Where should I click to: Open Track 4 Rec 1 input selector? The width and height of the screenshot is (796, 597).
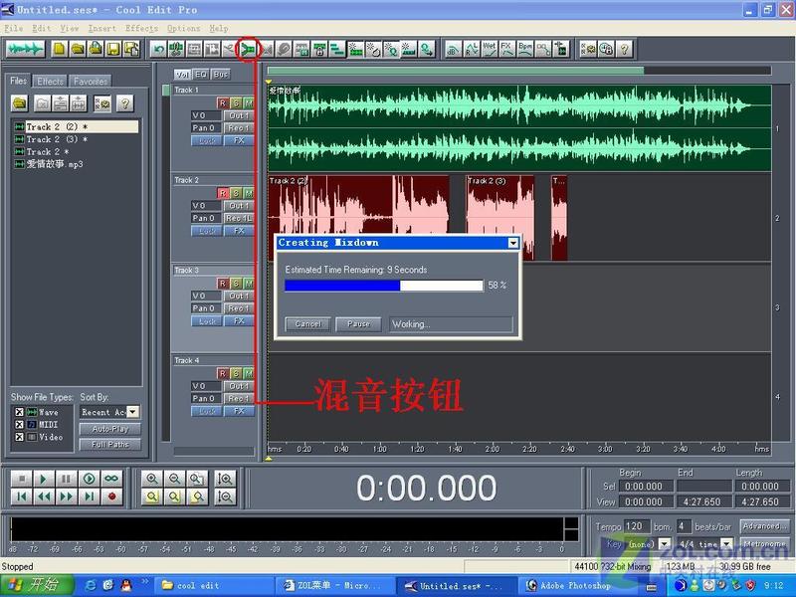click(x=239, y=399)
